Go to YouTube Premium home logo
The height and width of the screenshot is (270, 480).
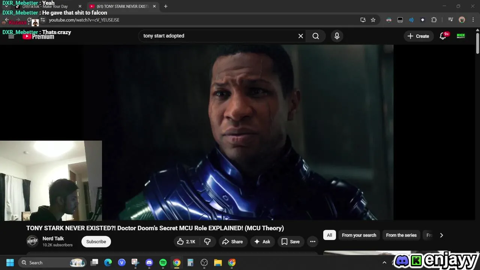tap(38, 36)
